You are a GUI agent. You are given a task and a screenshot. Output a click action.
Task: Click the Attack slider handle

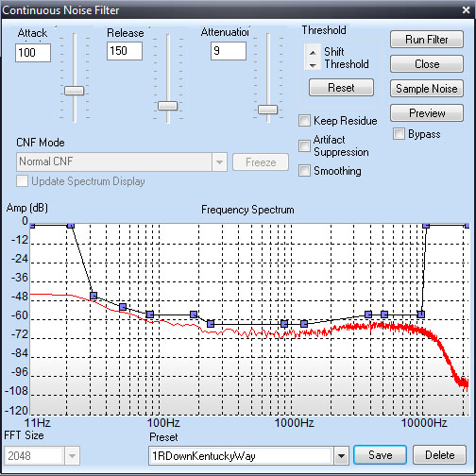click(x=74, y=91)
